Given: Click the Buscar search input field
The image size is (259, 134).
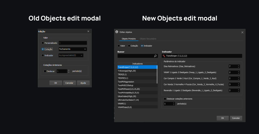Looking at the screenshot, I should [x=137, y=56].
